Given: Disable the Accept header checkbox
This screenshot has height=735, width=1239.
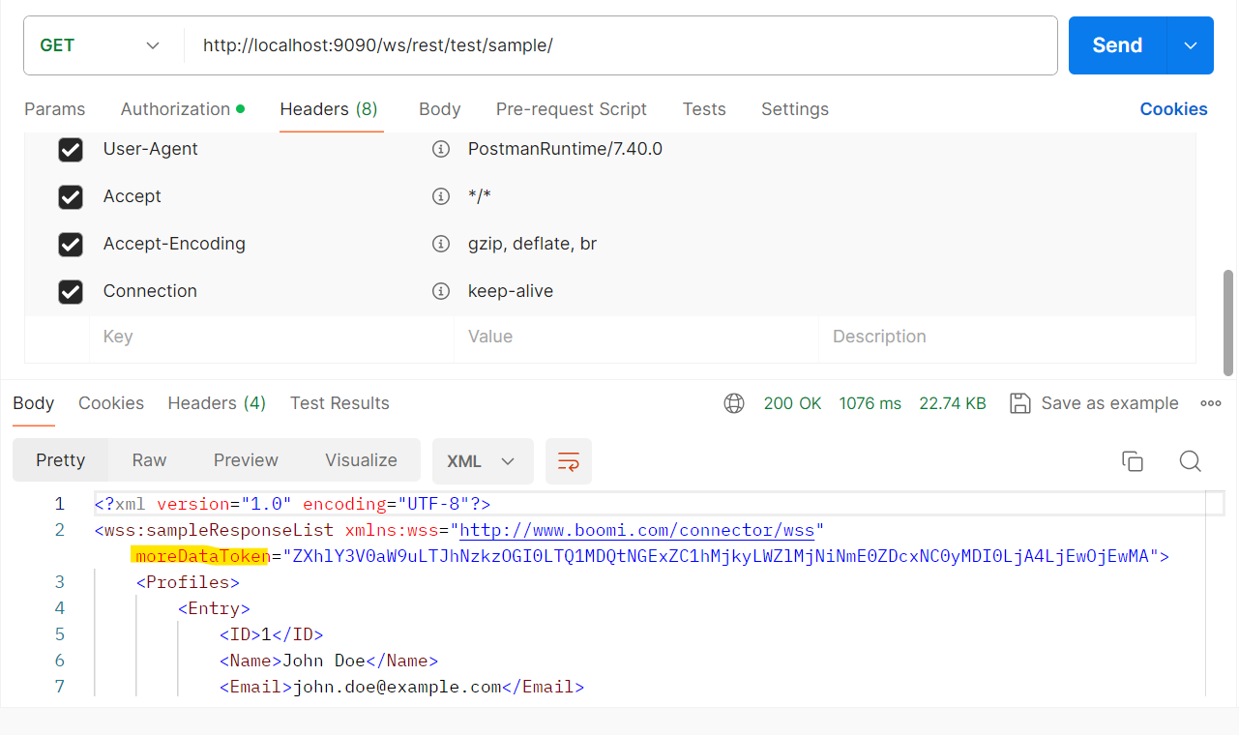Looking at the screenshot, I should 70,196.
